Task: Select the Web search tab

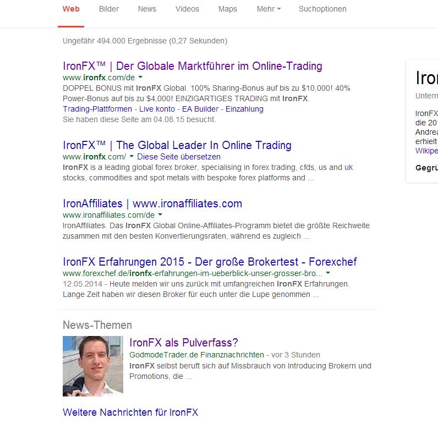Action: 71,9
